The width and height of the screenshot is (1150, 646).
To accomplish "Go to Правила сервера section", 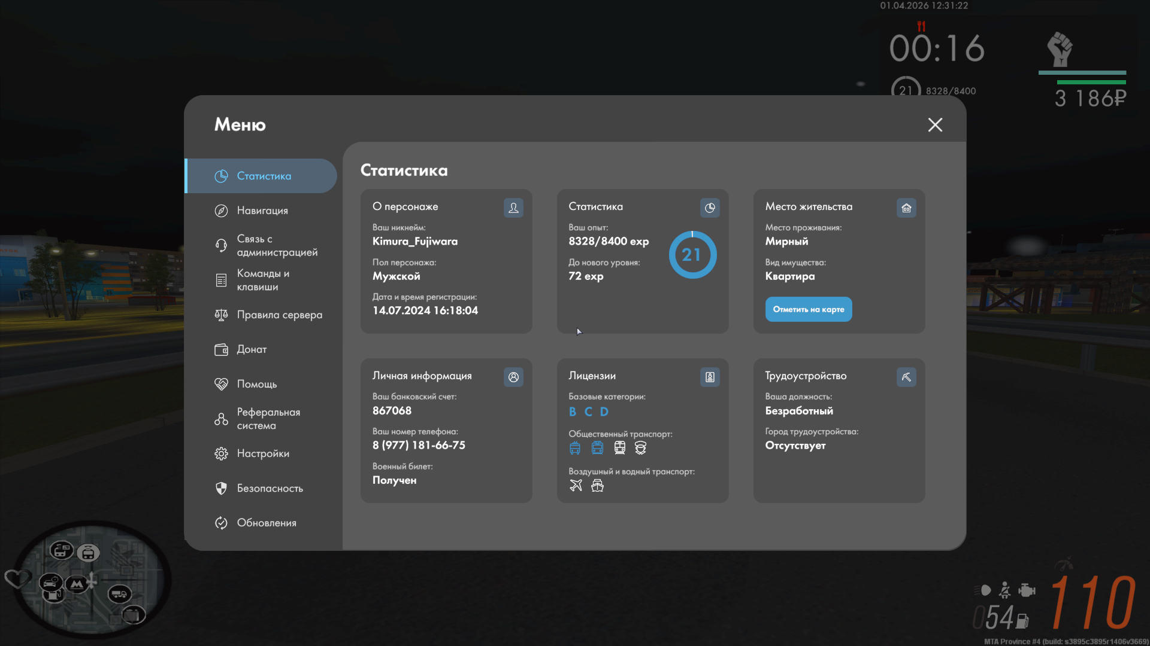I will [279, 315].
